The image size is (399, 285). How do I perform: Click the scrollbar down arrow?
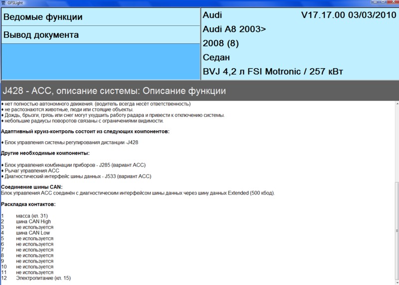click(397, 282)
